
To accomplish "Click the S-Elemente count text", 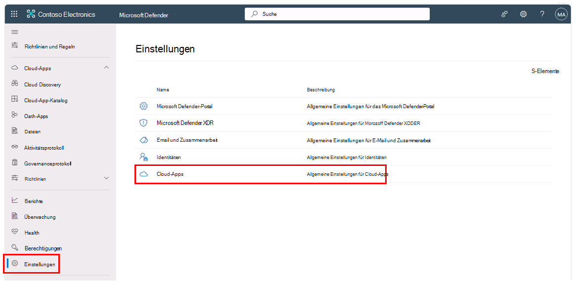I will point(545,71).
